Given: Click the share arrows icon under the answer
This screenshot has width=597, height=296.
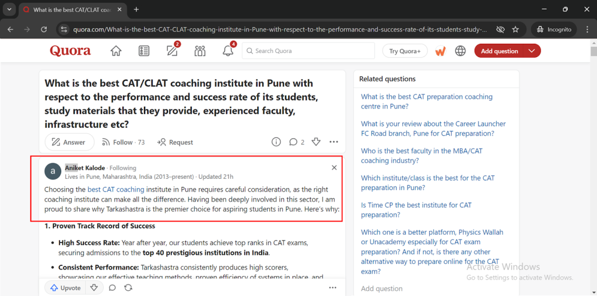Looking at the screenshot, I should pos(128,288).
